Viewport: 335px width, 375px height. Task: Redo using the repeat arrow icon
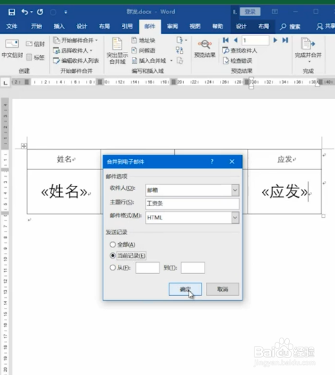pos(40,12)
